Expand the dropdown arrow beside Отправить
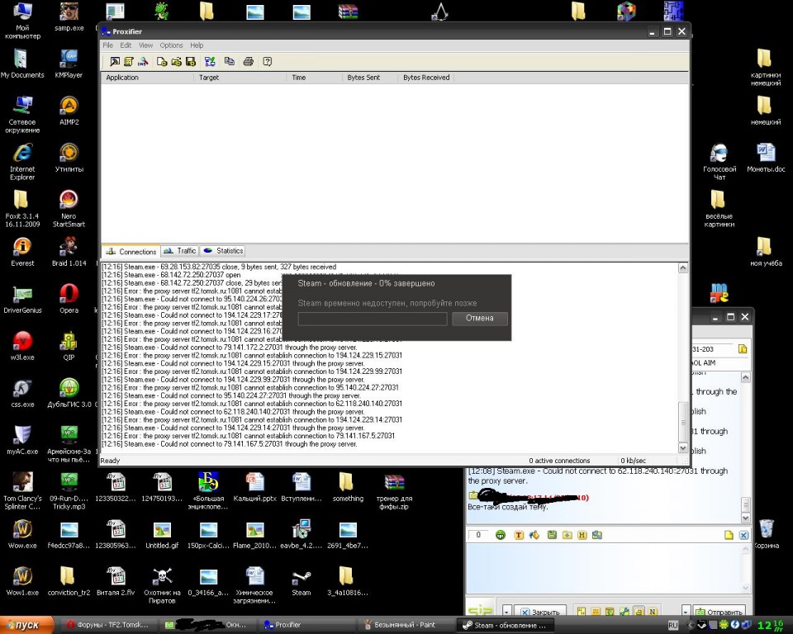 click(x=686, y=611)
